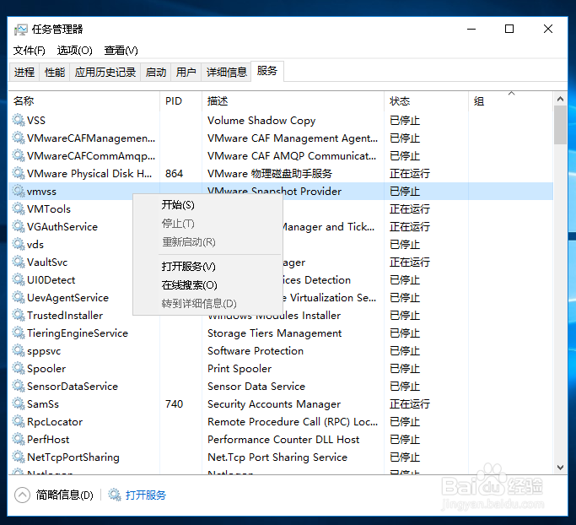Click 'Storage Tiers Management' description
This screenshot has height=525, width=576.
[274, 333]
